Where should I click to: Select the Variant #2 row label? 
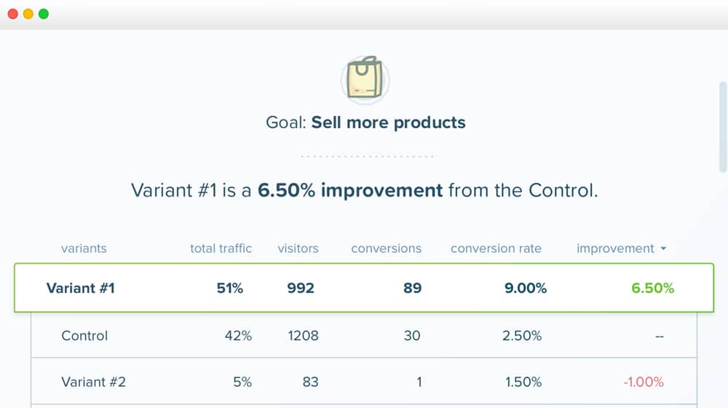93,382
